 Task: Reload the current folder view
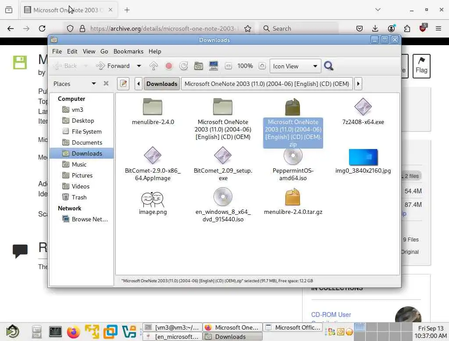click(x=184, y=66)
